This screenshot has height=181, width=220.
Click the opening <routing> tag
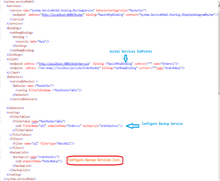coord(13,113)
